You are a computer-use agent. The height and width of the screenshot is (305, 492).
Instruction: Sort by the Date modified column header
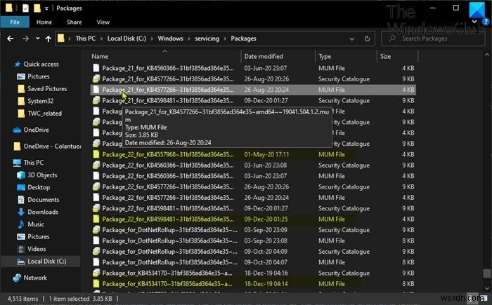[264, 56]
